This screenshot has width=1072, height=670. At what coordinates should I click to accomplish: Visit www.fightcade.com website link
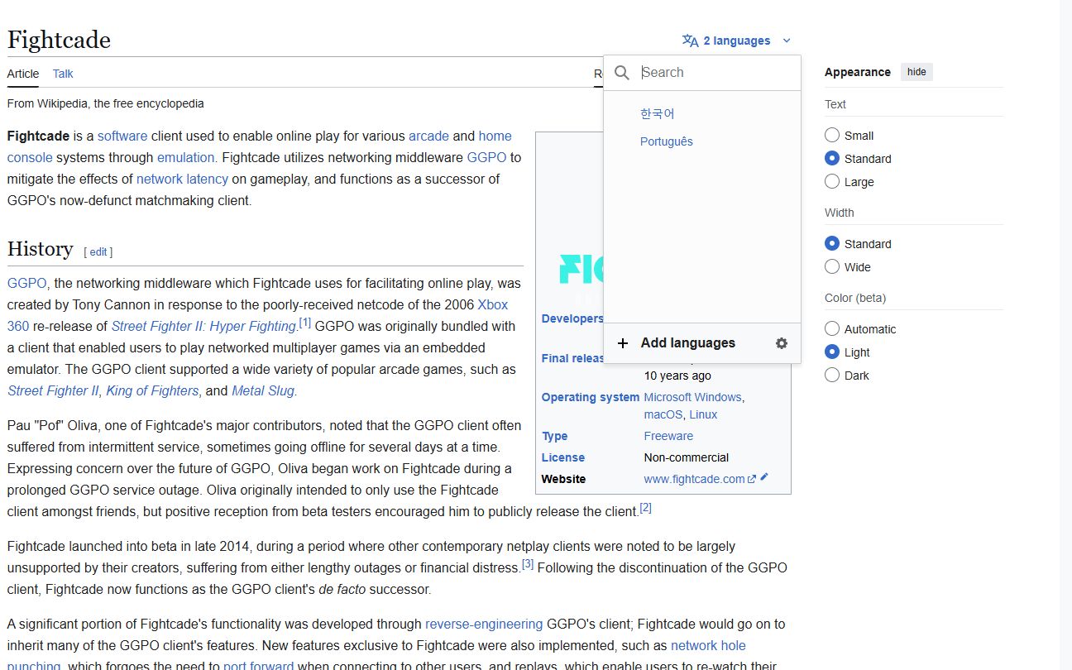coord(695,479)
